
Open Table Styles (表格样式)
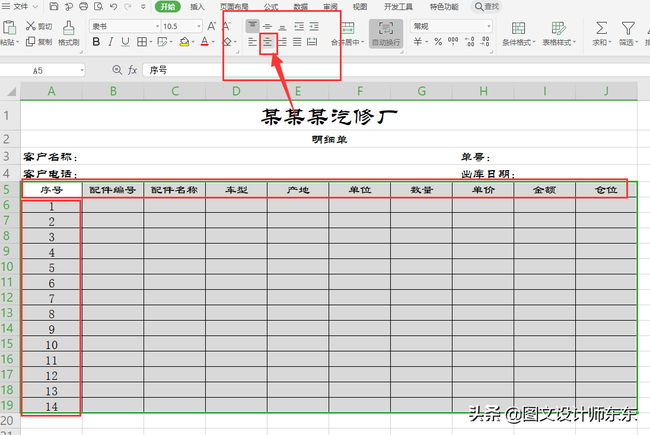[x=559, y=34]
